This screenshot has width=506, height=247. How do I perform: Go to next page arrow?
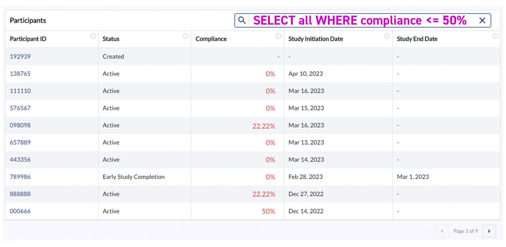[489, 231]
